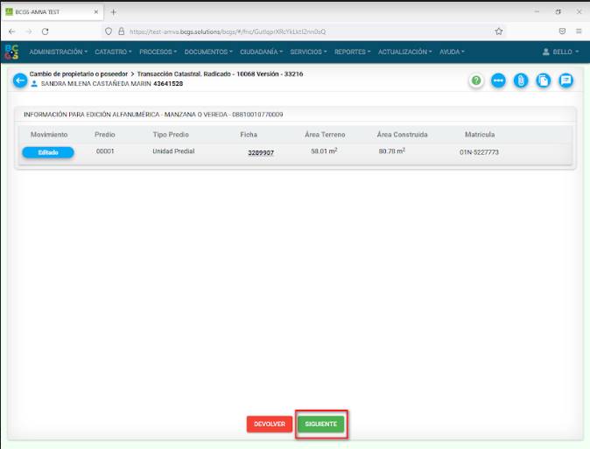The width and height of the screenshot is (590, 449).
Task: Select the REPORTES menu item
Action: (352, 53)
